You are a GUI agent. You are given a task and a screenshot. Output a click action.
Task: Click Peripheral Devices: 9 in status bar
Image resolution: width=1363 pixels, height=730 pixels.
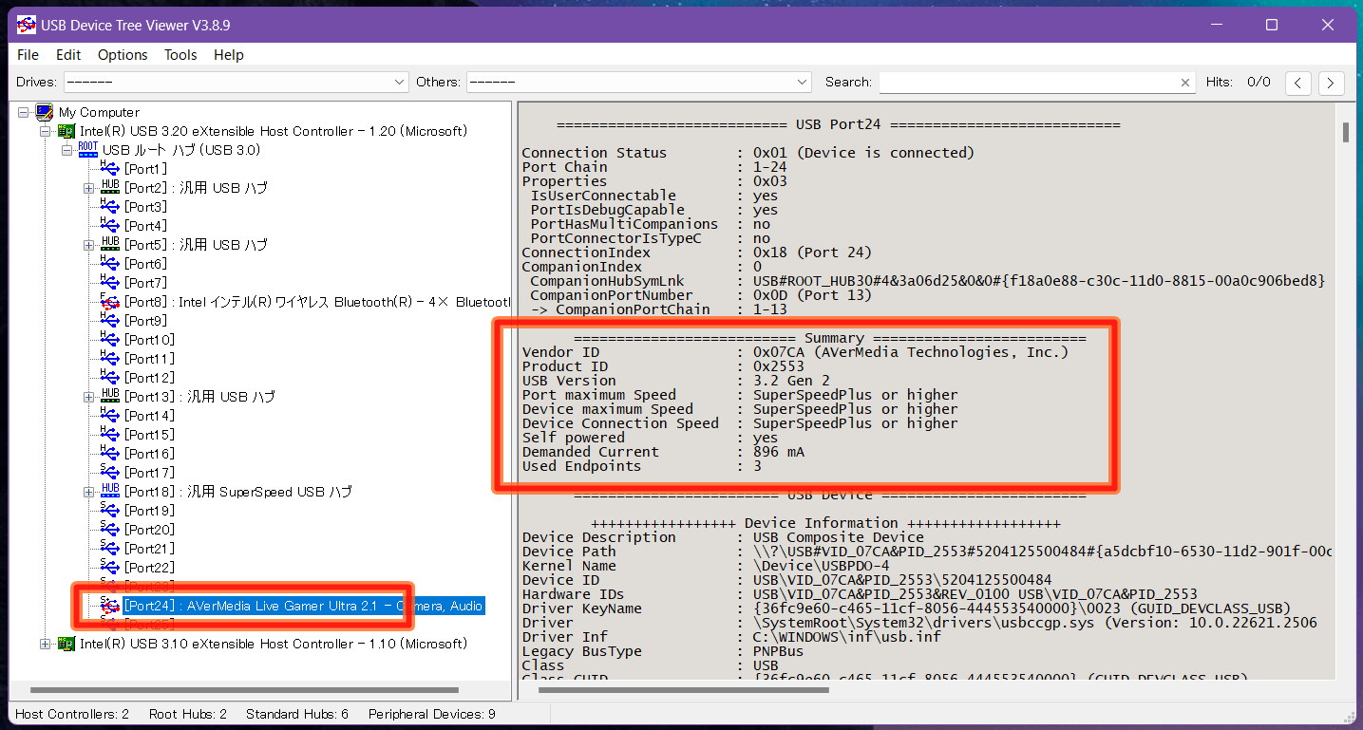point(432,714)
